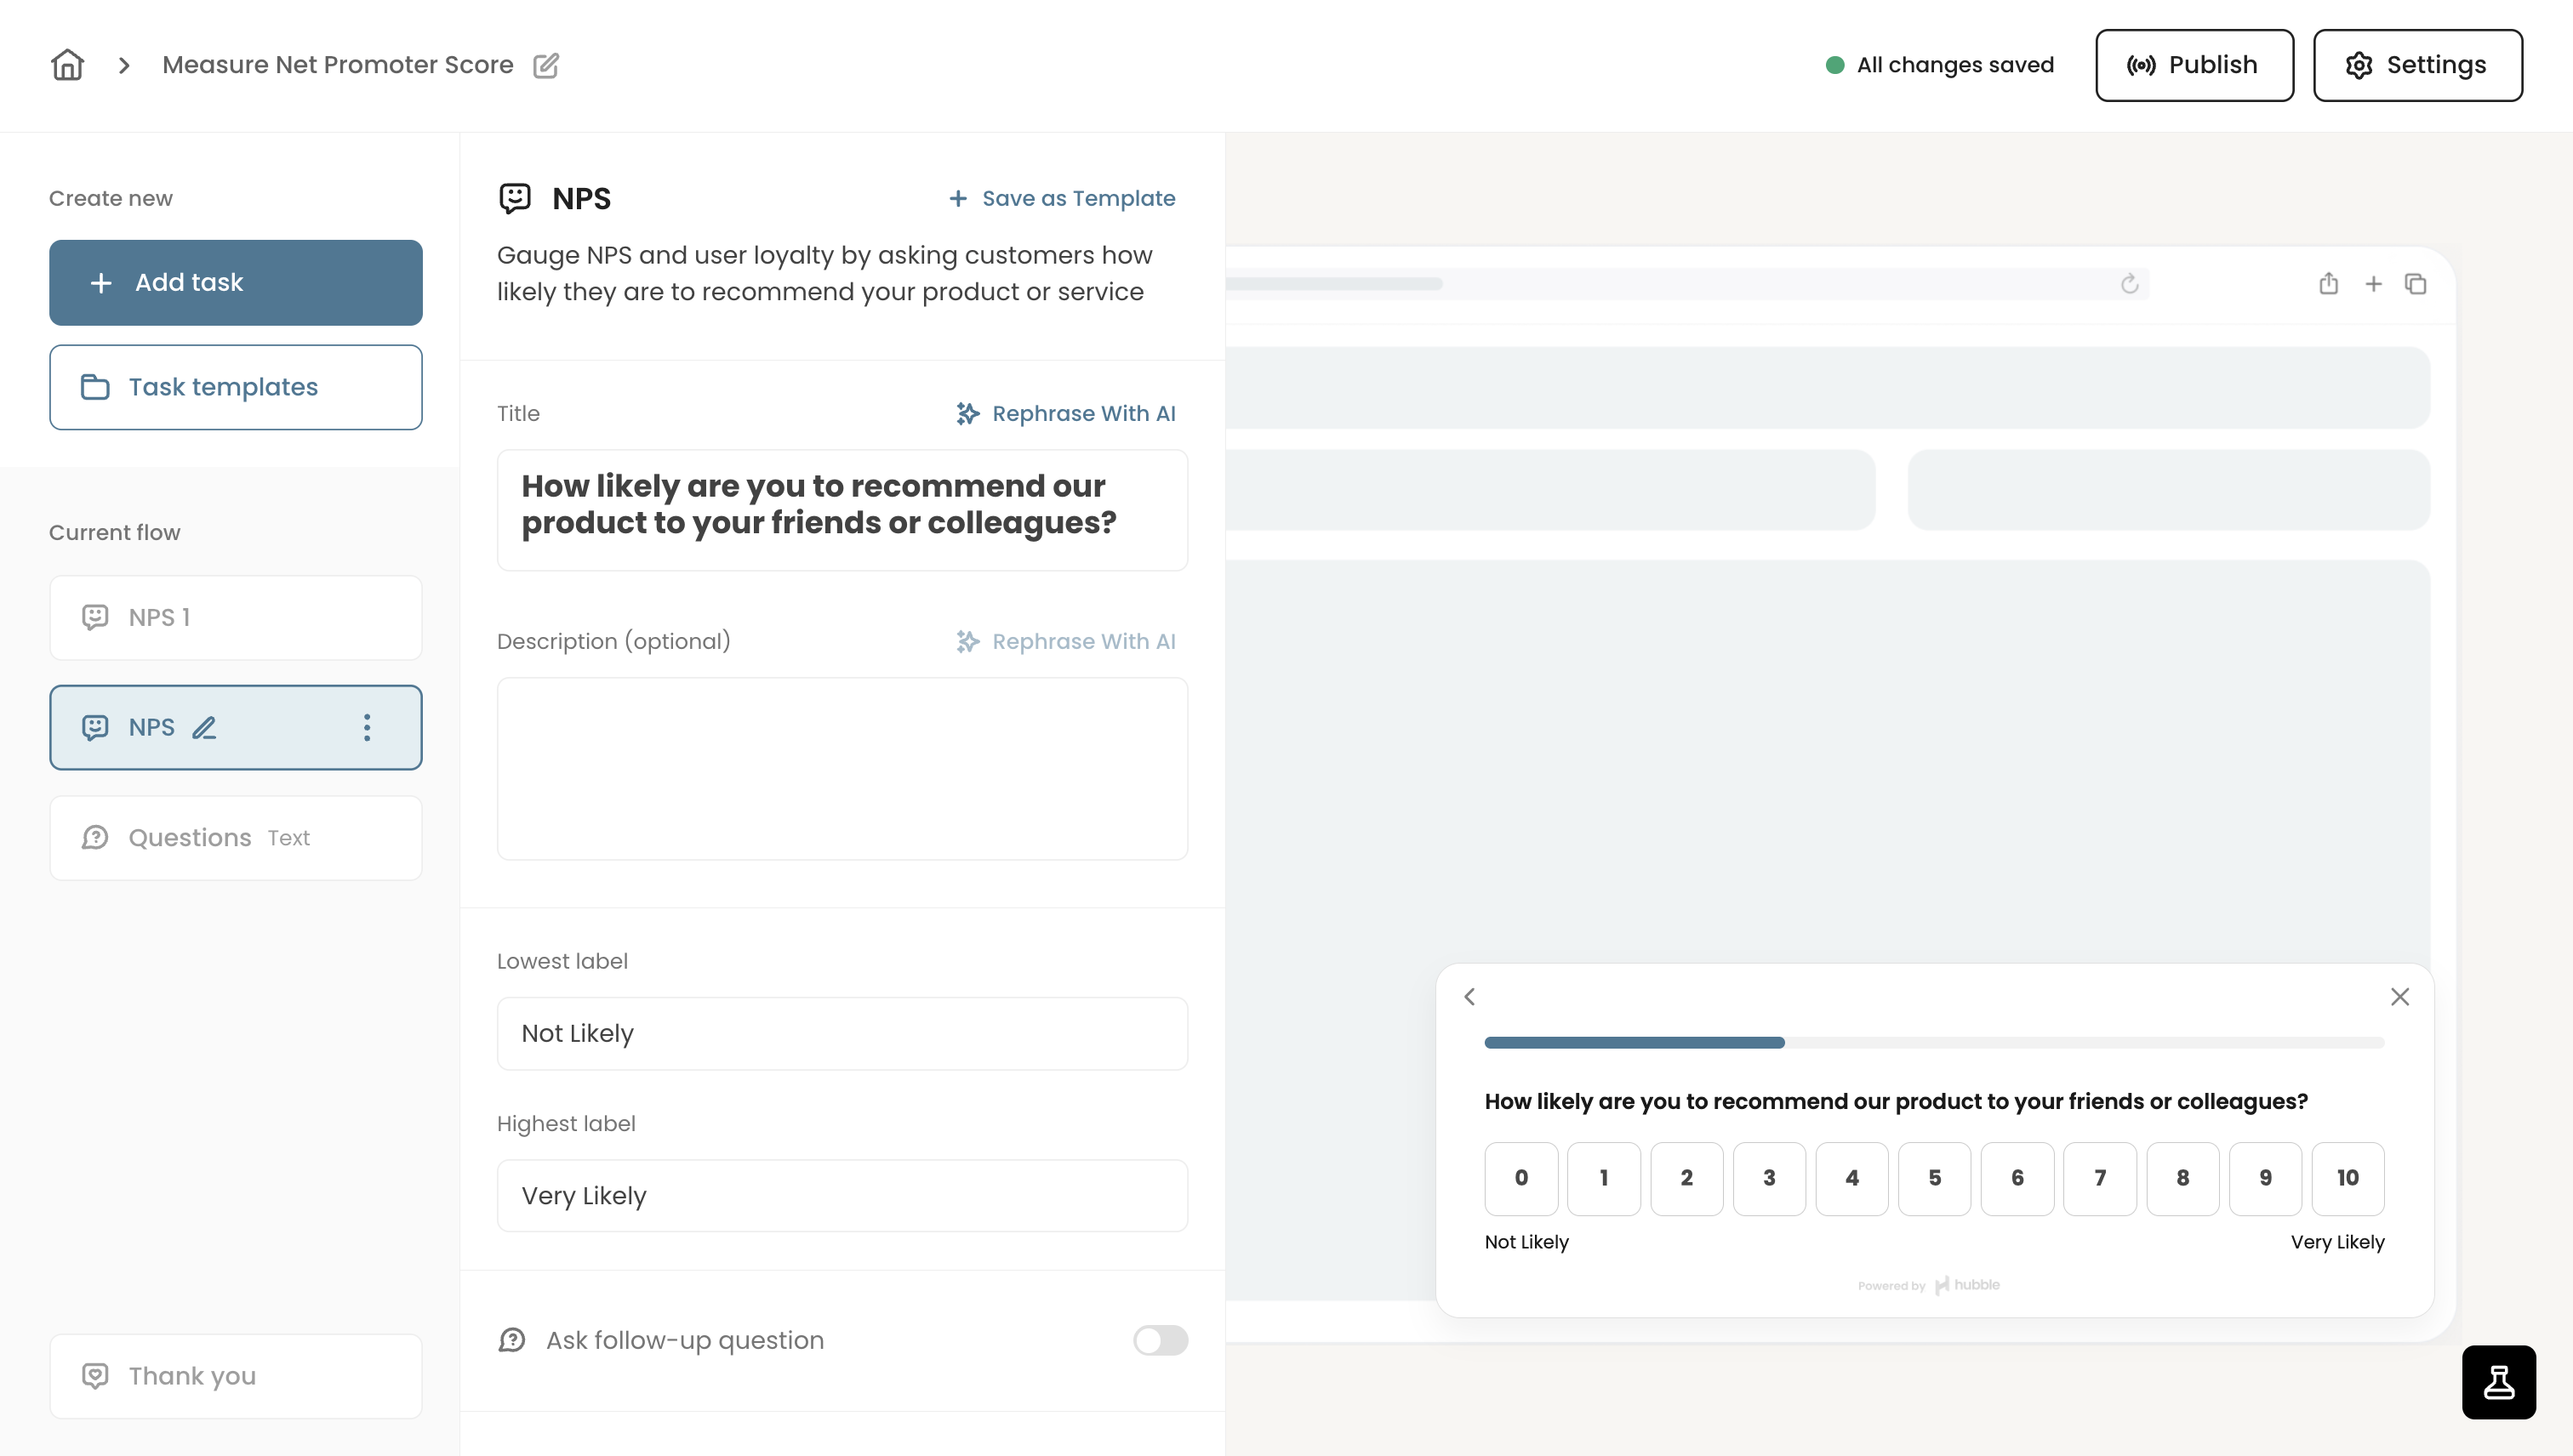Select the active NPS task in flow
Image resolution: width=2573 pixels, height=1456 pixels.
236,727
